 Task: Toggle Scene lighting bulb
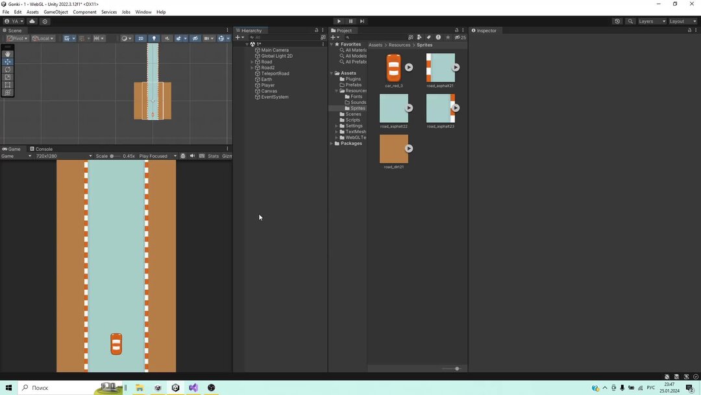[154, 38]
